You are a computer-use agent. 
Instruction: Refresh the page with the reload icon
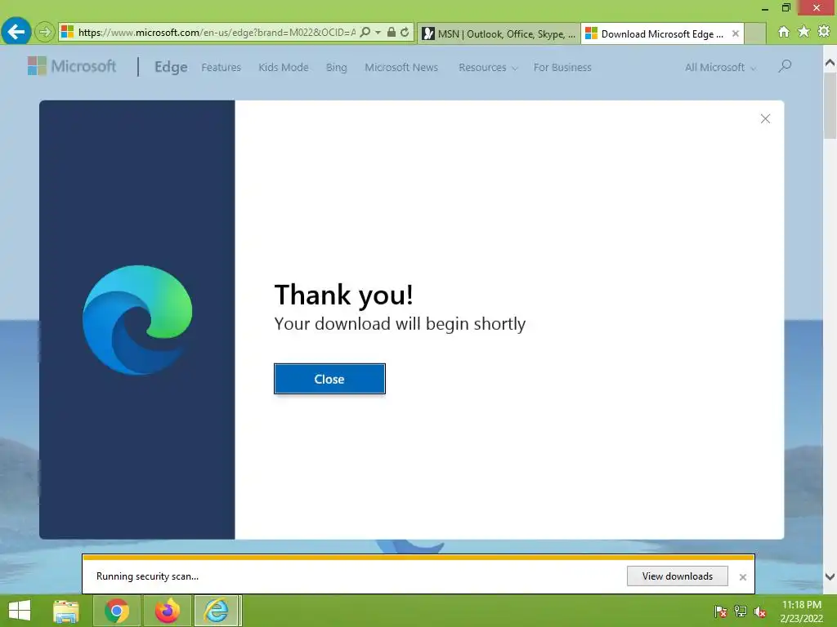405,32
